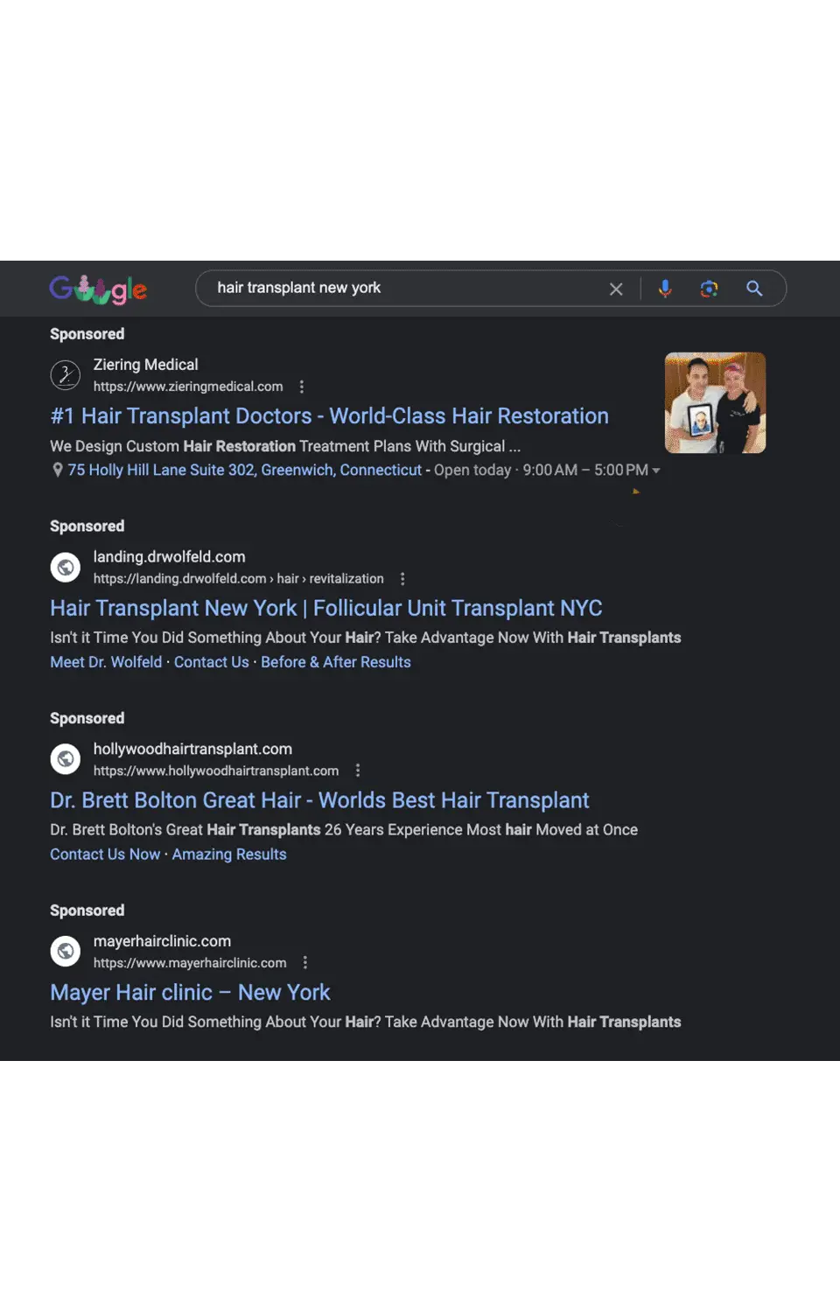
Task: Submit search with magnifying glass icon
Action: (754, 289)
